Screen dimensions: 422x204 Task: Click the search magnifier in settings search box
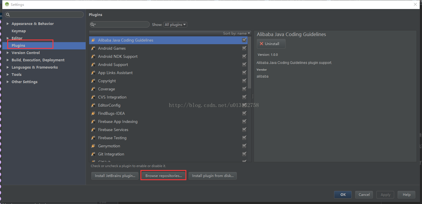(8, 15)
